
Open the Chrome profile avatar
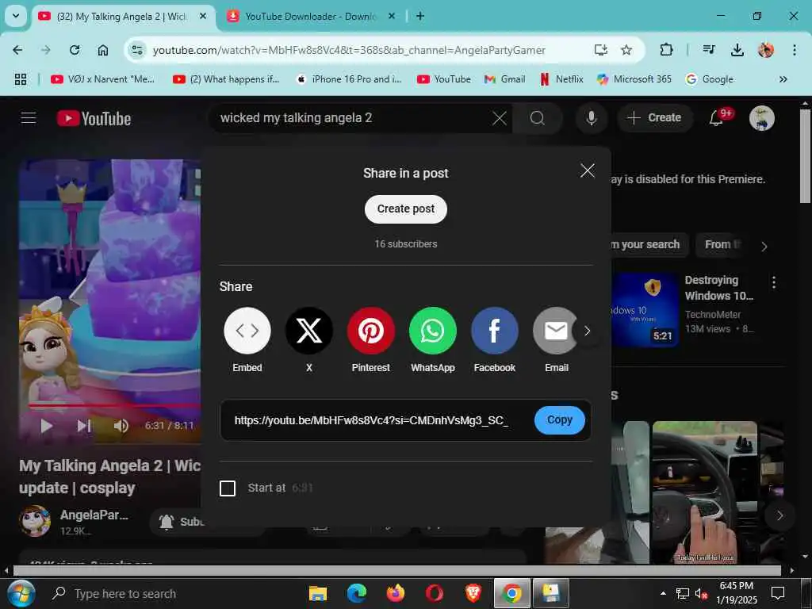766,50
